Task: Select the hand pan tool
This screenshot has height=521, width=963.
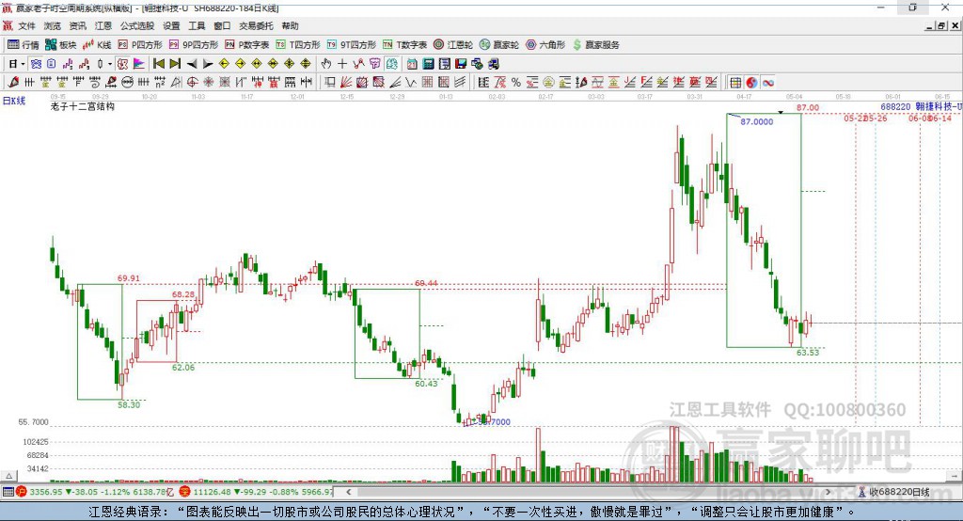Action: [326, 64]
